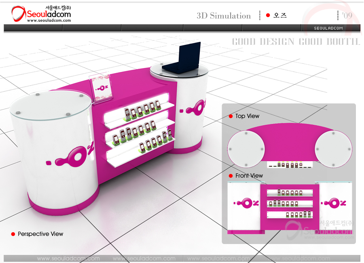This screenshot has height=263, width=364.
Task: Click the Top View label
Action: coord(247,116)
